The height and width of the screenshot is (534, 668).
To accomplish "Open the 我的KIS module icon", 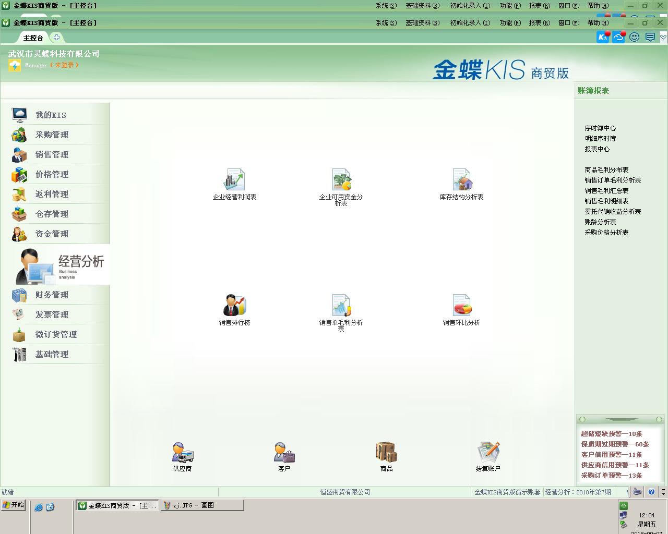I will 19,115.
